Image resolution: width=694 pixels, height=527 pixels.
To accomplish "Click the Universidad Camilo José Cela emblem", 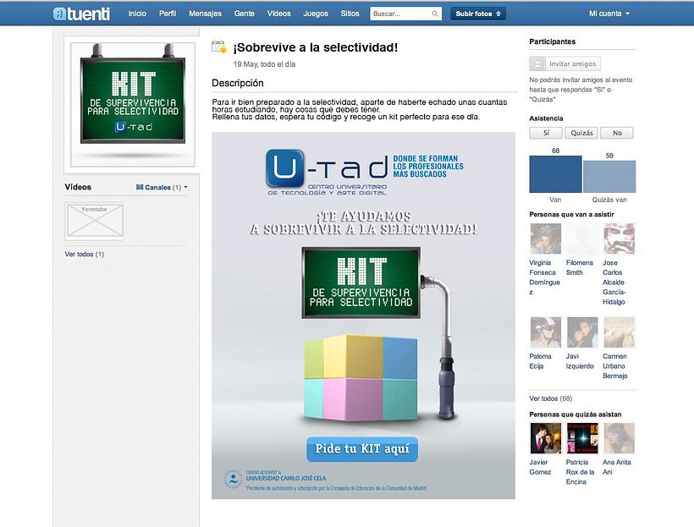I will pos(233,479).
